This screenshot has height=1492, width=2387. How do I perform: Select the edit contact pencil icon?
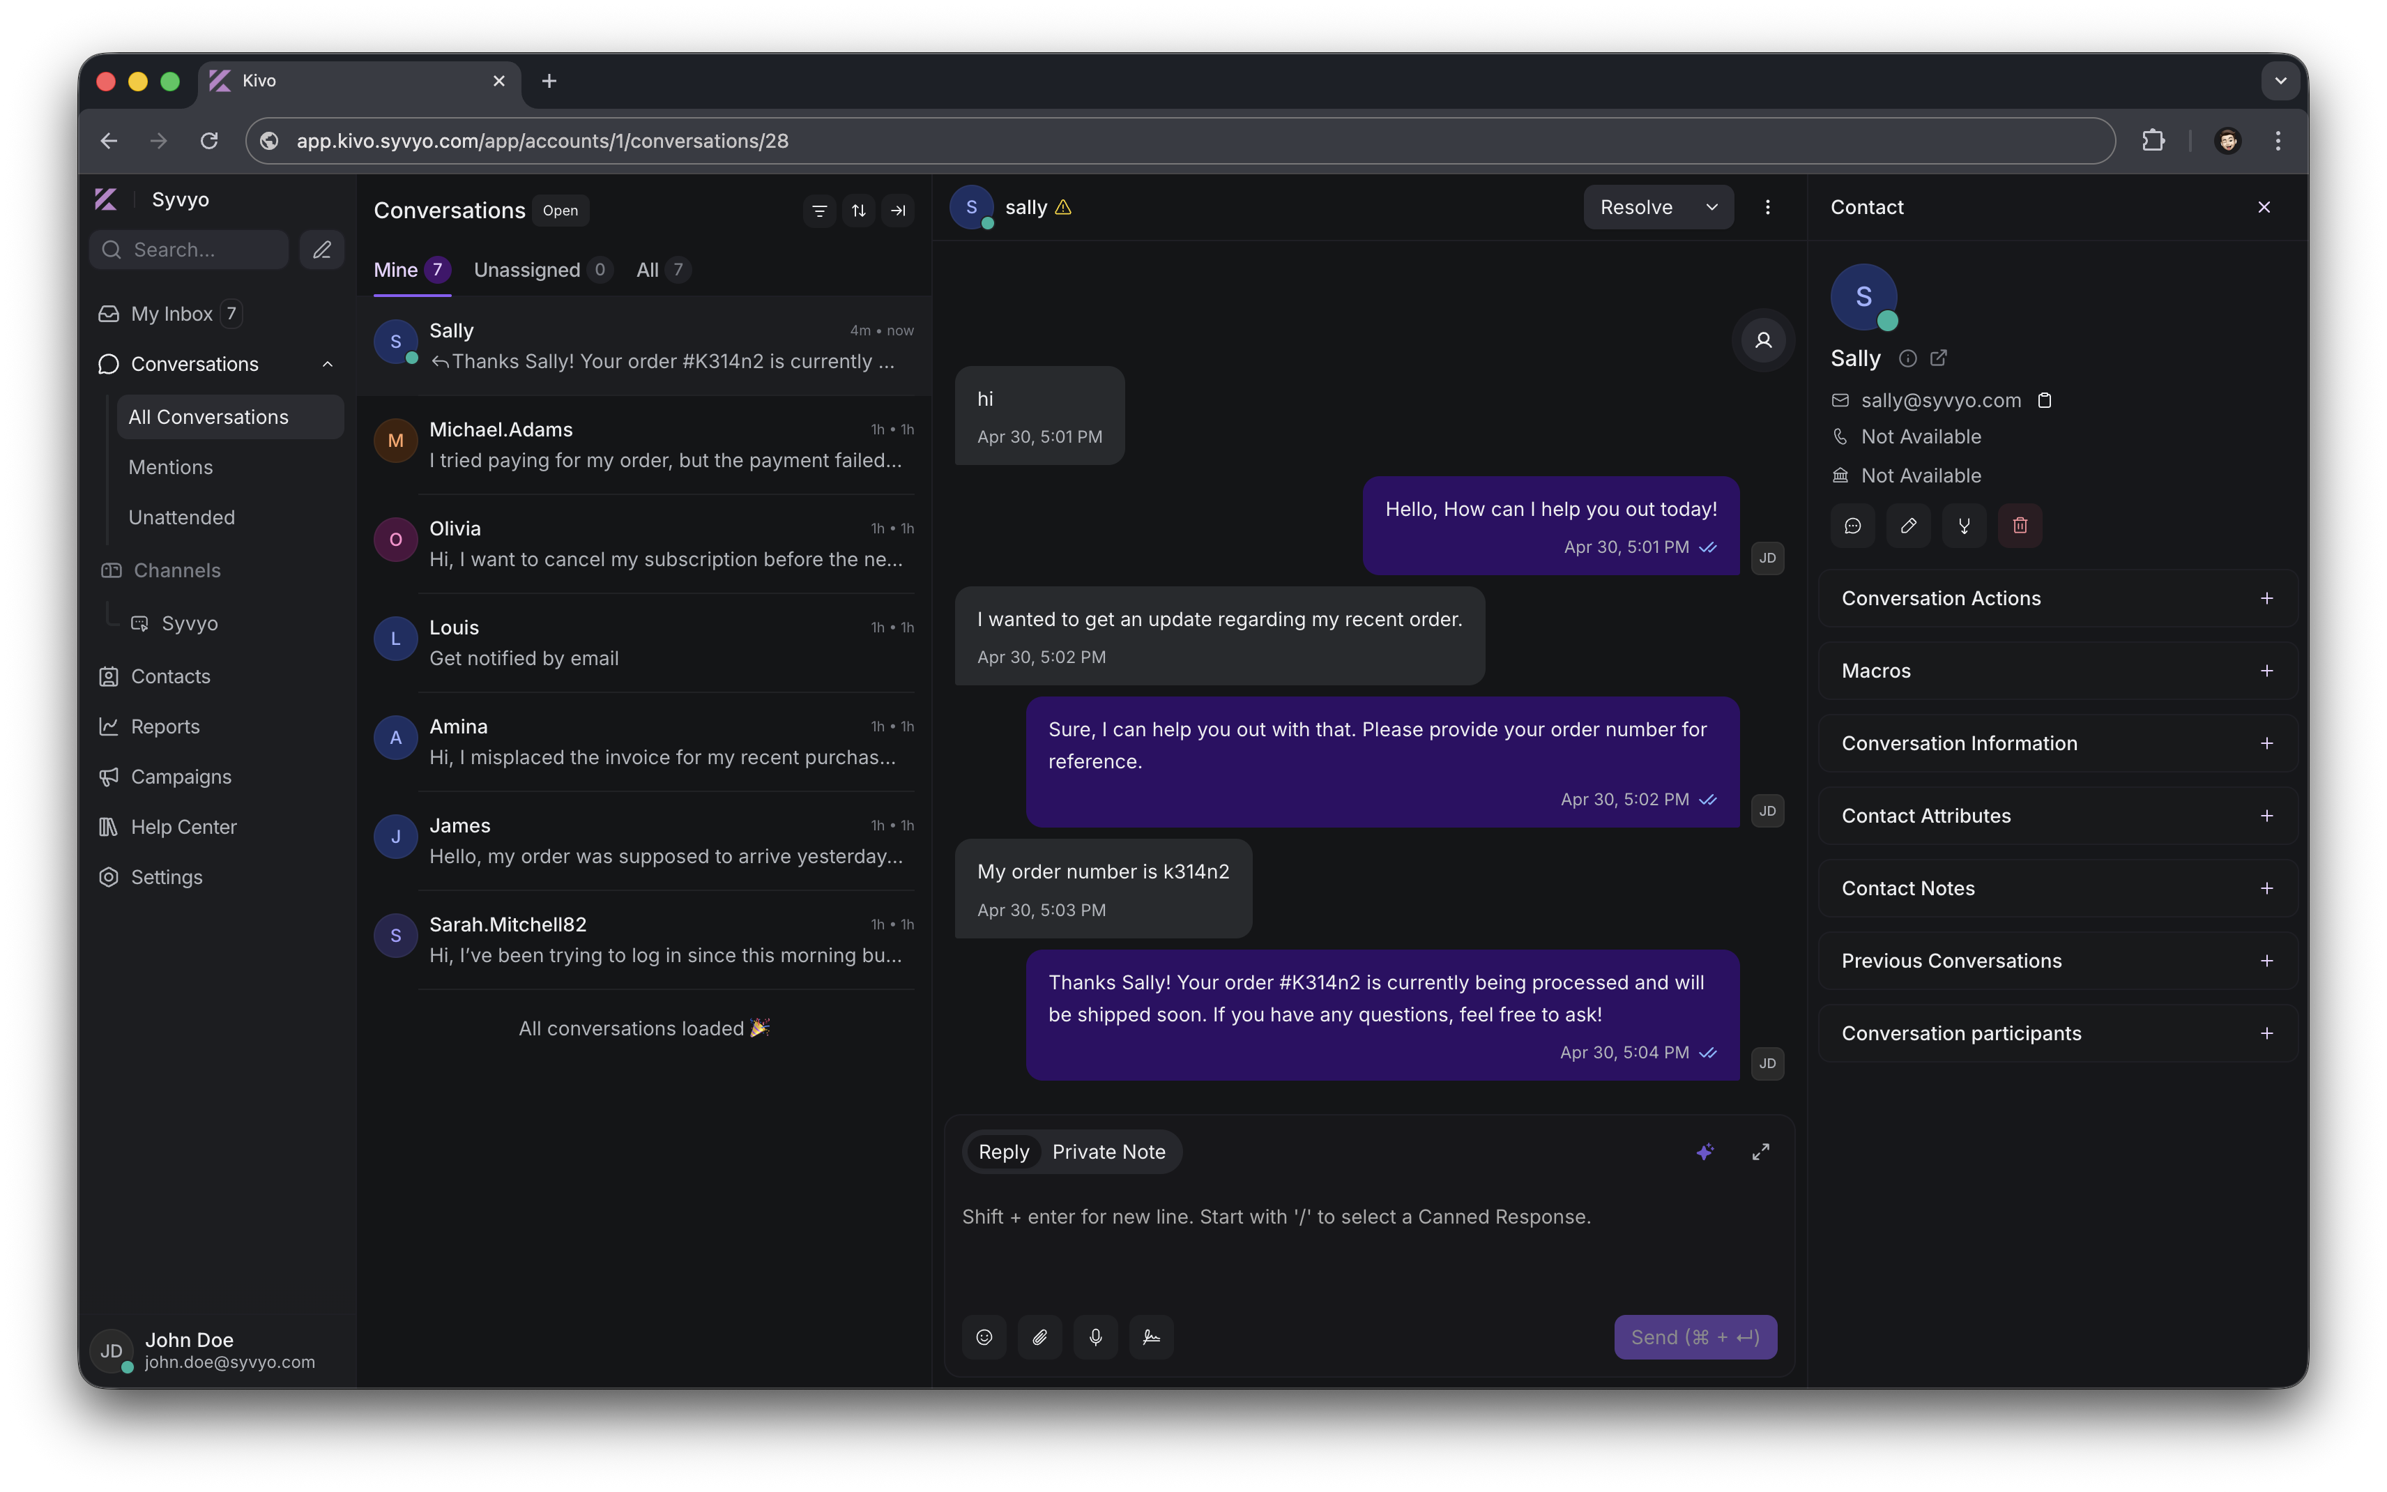(1909, 525)
